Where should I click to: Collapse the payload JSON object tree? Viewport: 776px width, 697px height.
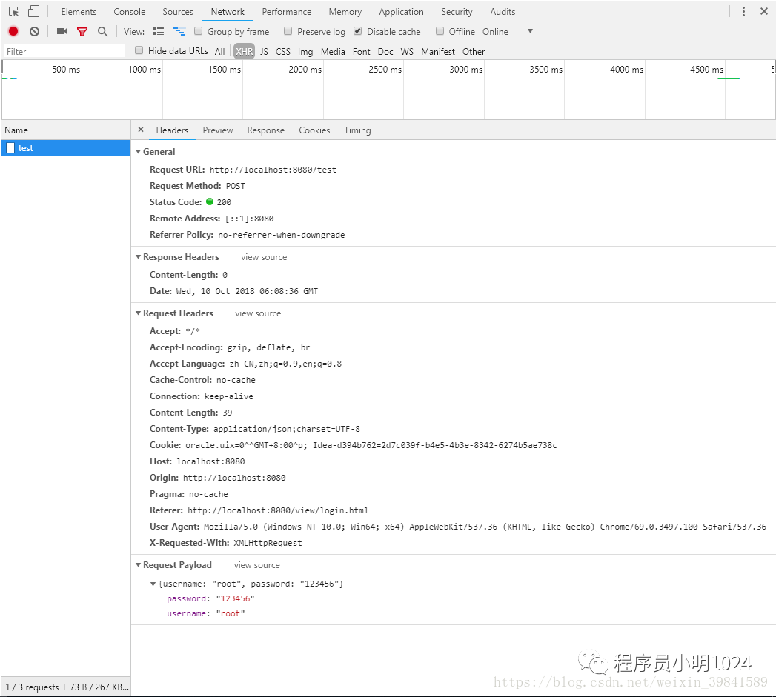click(x=153, y=584)
